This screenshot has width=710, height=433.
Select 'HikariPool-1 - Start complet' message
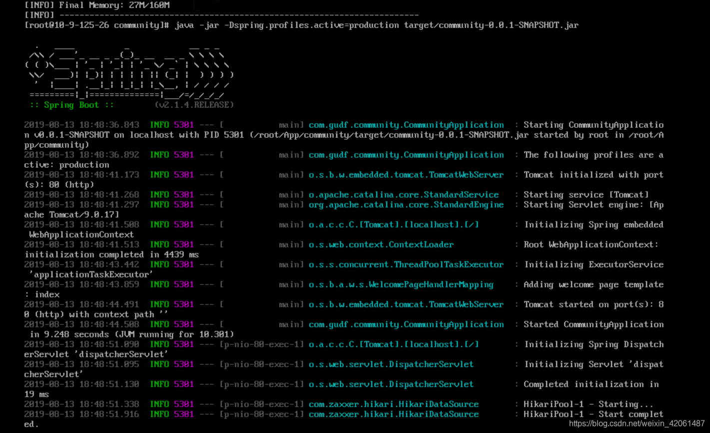[x=594, y=415]
